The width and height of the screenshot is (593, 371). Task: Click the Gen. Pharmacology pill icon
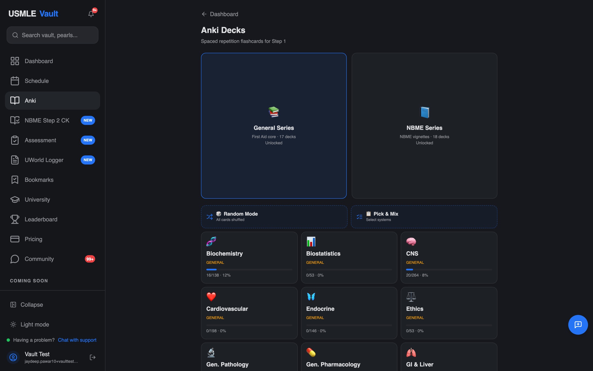(x=311, y=352)
